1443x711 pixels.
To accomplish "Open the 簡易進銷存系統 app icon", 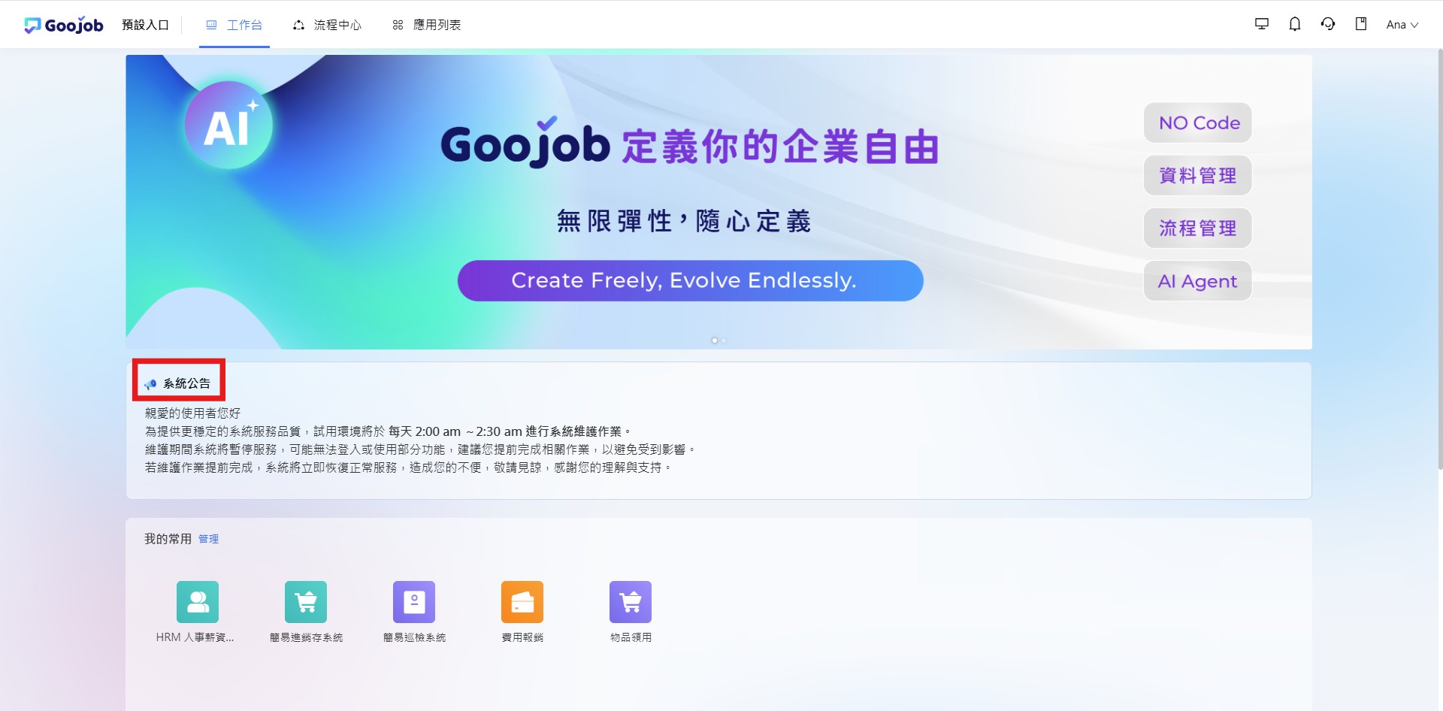I will pyautogui.click(x=306, y=602).
